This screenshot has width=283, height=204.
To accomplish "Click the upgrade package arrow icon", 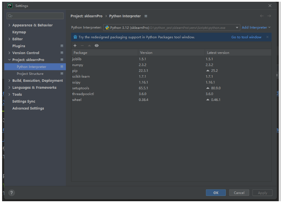I will (x=89, y=46).
